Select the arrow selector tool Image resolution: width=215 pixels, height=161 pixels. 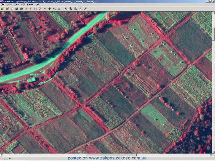pos(66,9)
